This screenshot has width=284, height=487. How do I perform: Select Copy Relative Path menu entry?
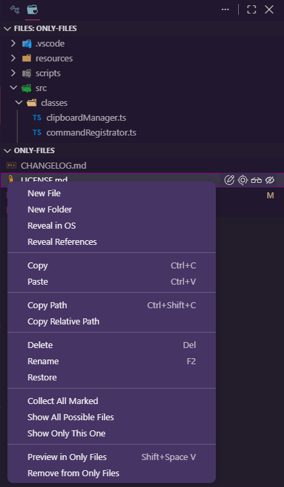click(63, 322)
